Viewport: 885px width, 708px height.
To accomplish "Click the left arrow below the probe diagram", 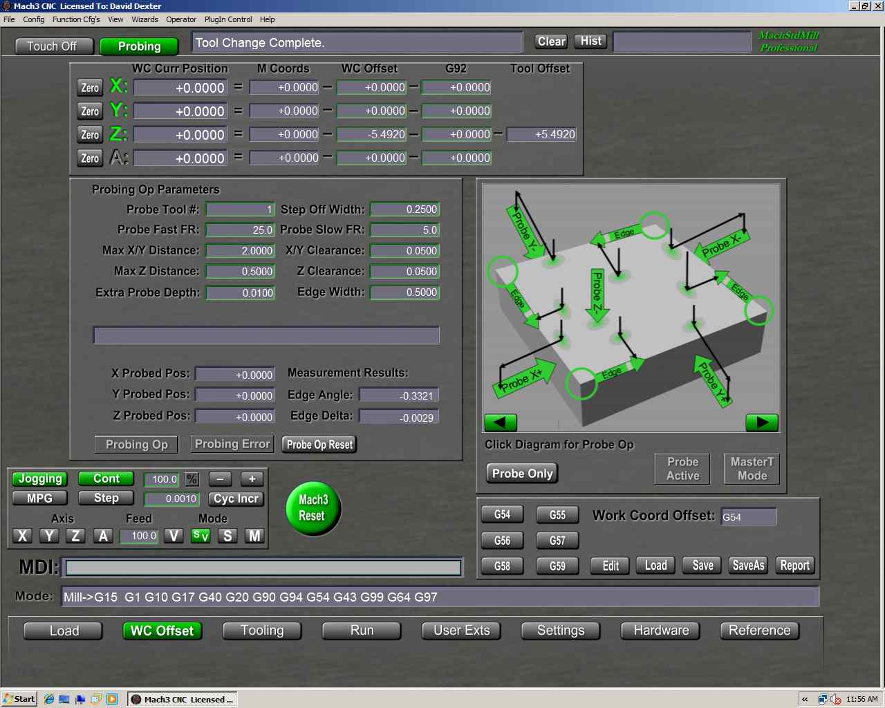I will point(500,422).
